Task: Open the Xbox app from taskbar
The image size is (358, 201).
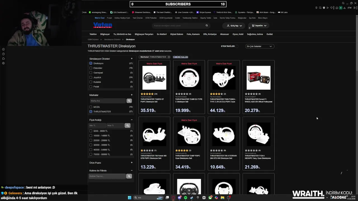Action: tap(210, 198)
